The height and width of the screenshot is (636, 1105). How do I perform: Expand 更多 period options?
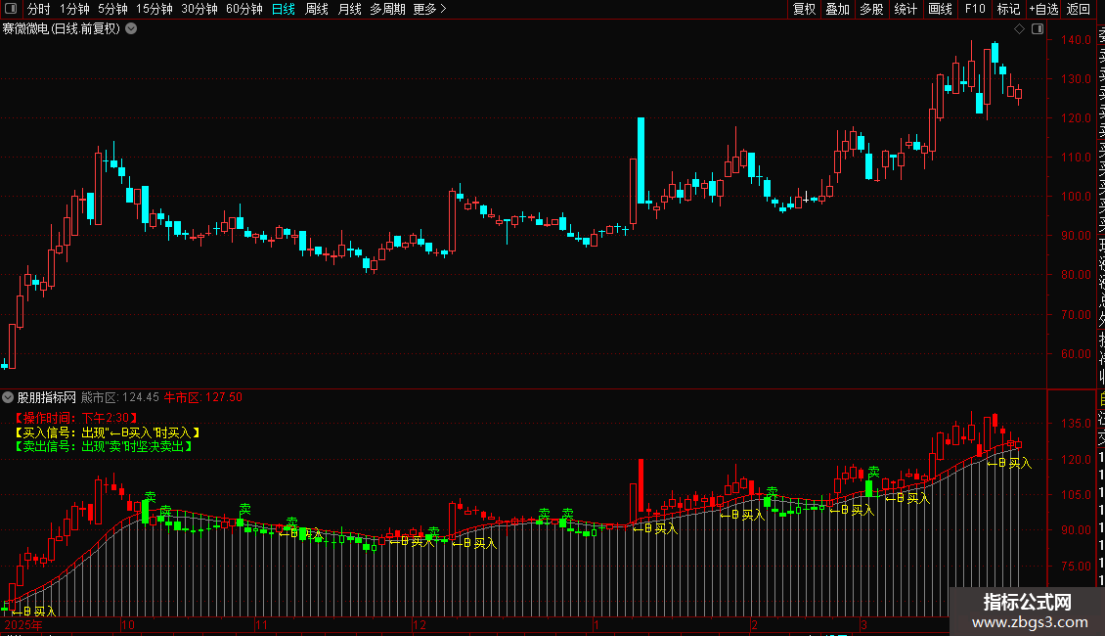430,9
